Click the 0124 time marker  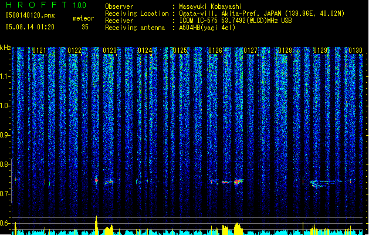(x=145, y=51)
